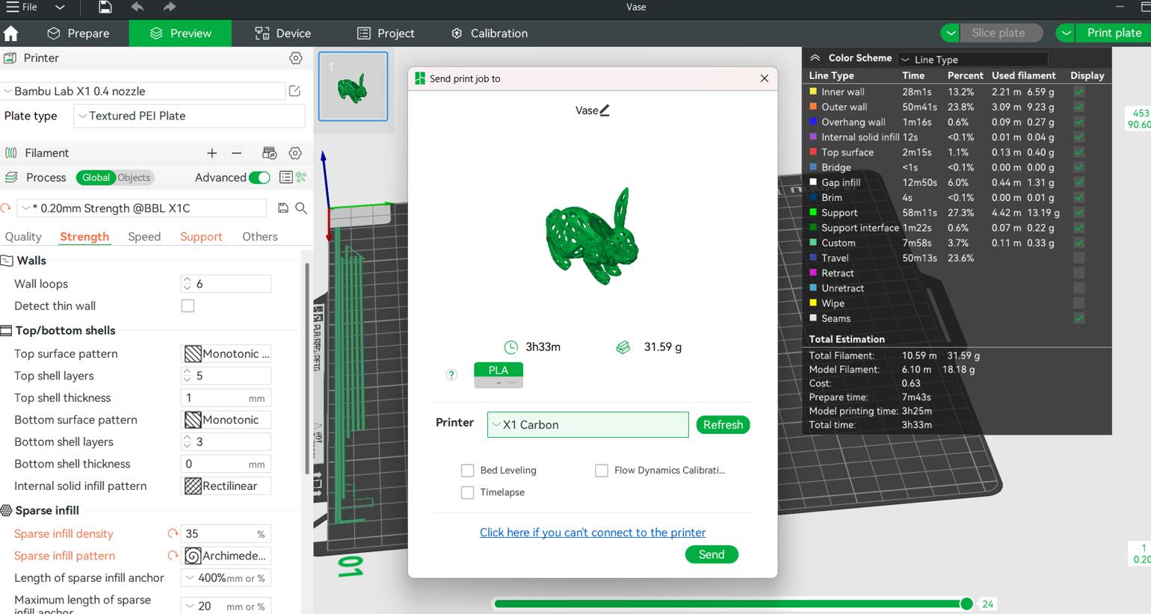Open Internal solid infill pattern dropdown
The height and width of the screenshot is (614, 1151).
226,486
